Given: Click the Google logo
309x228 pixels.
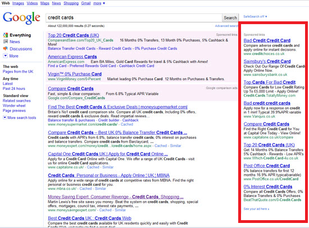Looking at the screenshot, I should coord(21,18).
